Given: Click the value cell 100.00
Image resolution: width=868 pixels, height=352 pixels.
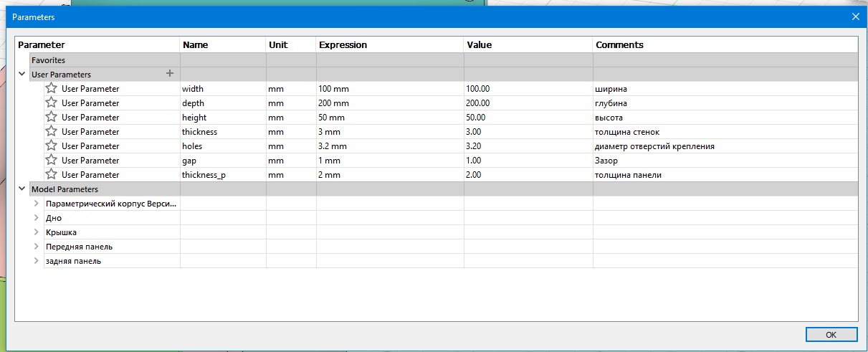Looking at the screenshot, I should (x=528, y=89).
